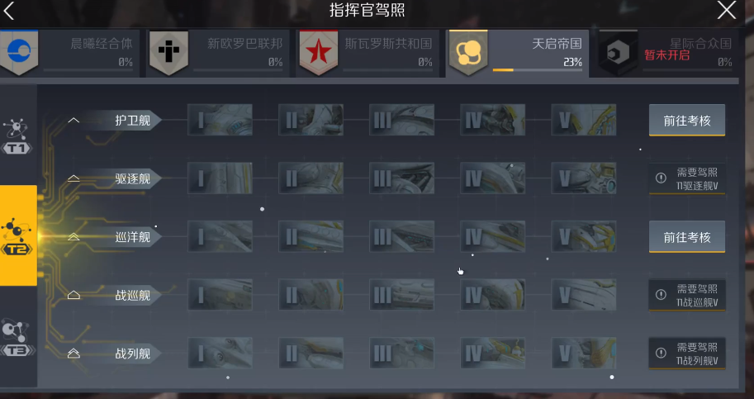Click the 新欧罗巴联邦 cross emblem

(168, 52)
